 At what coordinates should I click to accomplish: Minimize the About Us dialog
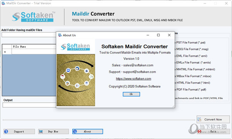pyautogui.click(x=148, y=35)
